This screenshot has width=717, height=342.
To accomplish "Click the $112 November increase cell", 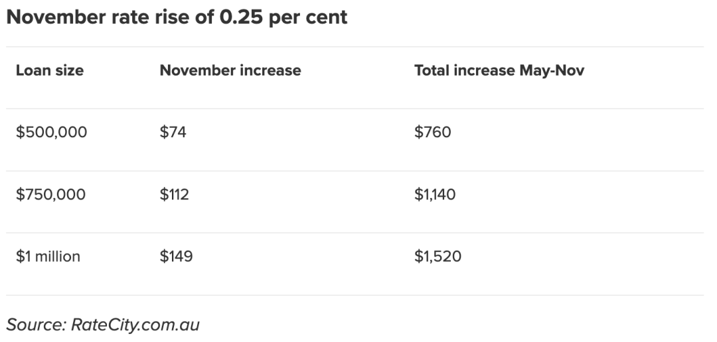I will (174, 194).
